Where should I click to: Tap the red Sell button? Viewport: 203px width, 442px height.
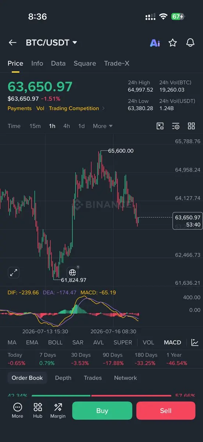[x=166, y=411]
